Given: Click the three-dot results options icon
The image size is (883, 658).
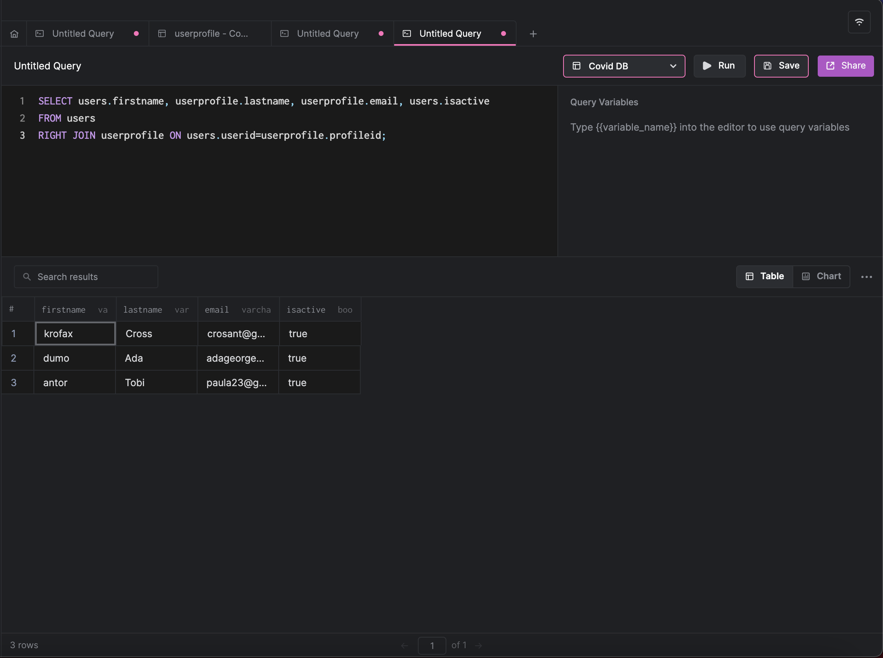Looking at the screenshot, I should click(x=866, y=277).
